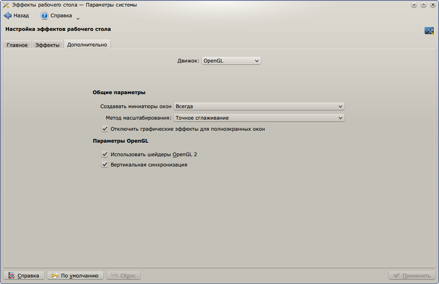
Task: Uncheck Вертикальная синхронизация checkbox
Action: (x=105, y=164)
